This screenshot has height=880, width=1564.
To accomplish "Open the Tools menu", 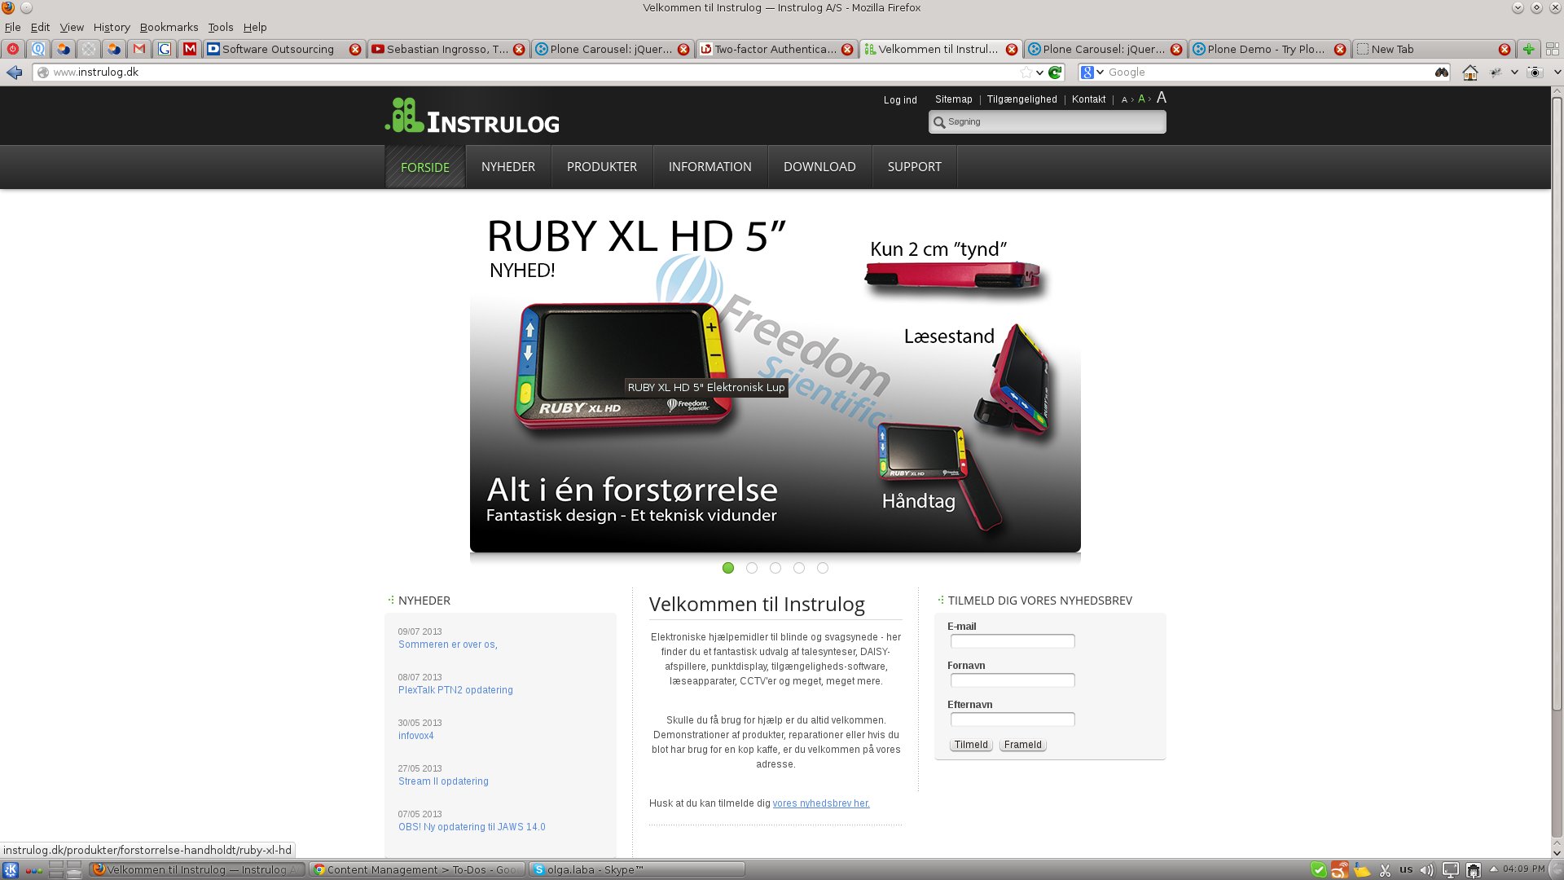I will click(220, 27).
